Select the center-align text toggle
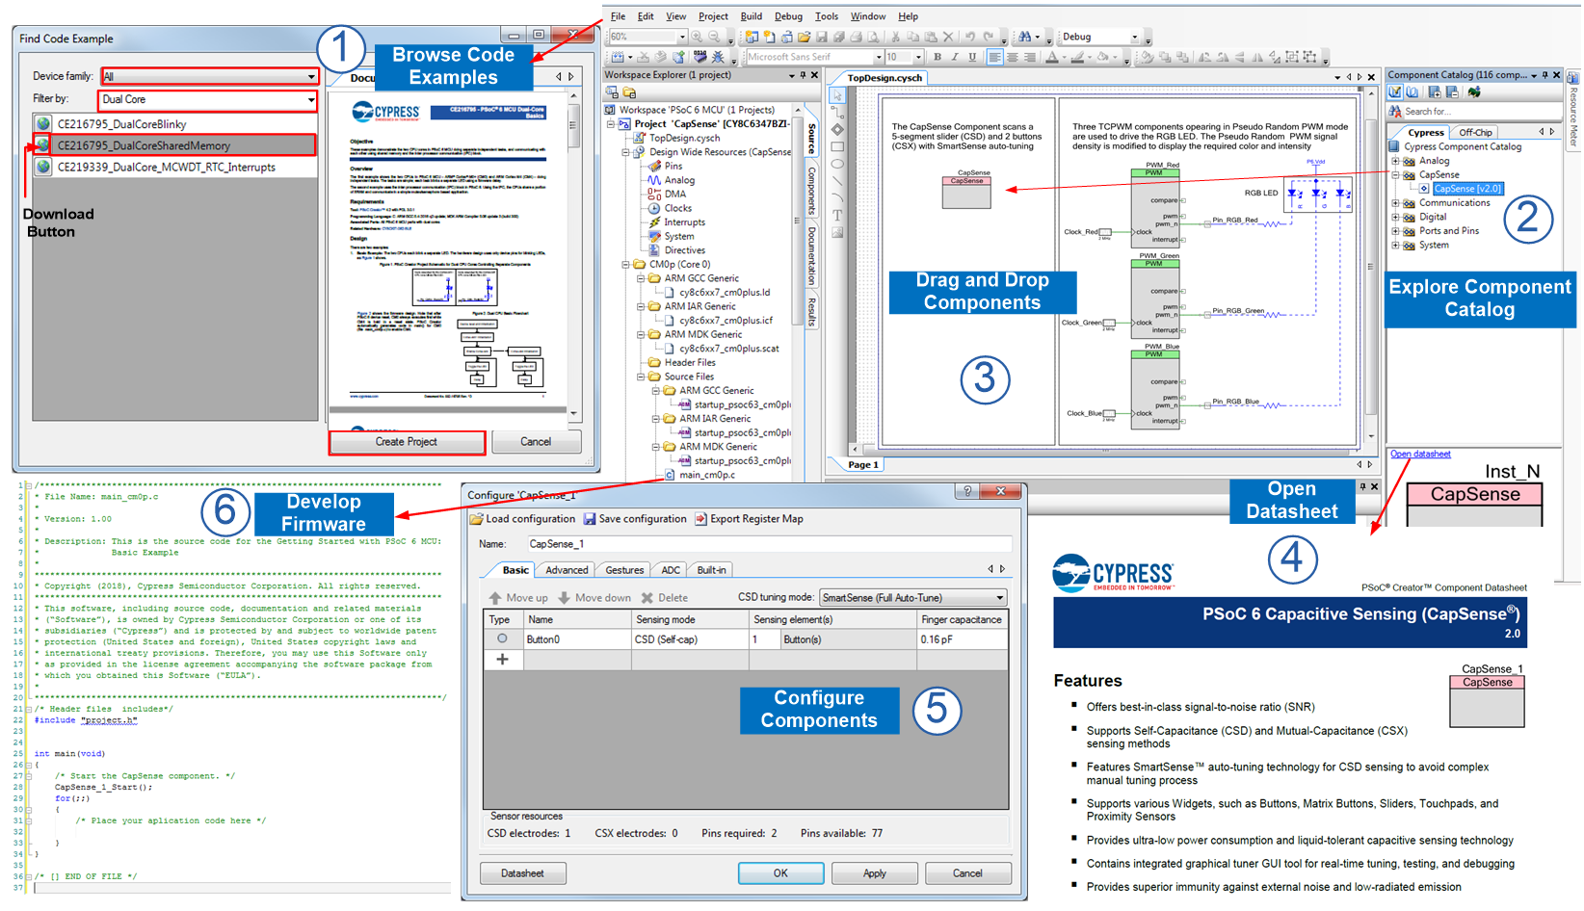Viewport: 1584px width, 911px height. pos(1013,57)
